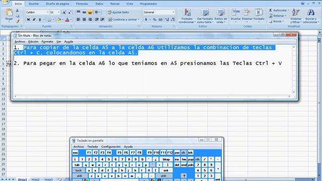Open the Edición menu in Bloc de notas

[x=33, y=42]
